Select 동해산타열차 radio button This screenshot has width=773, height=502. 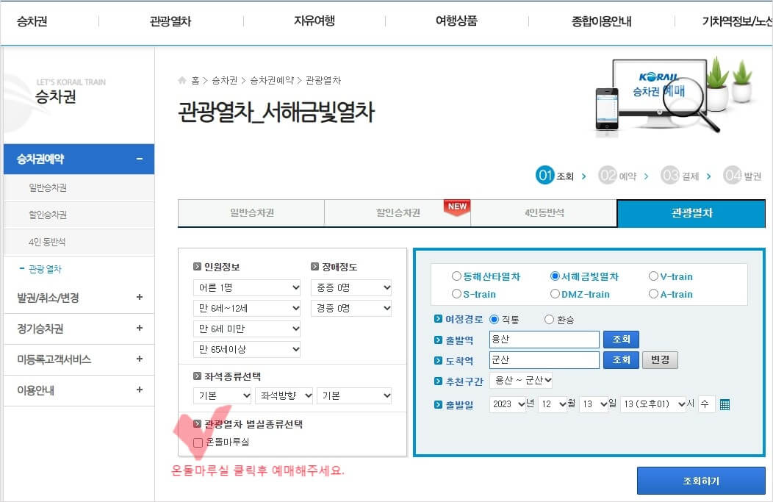(456, 276)
